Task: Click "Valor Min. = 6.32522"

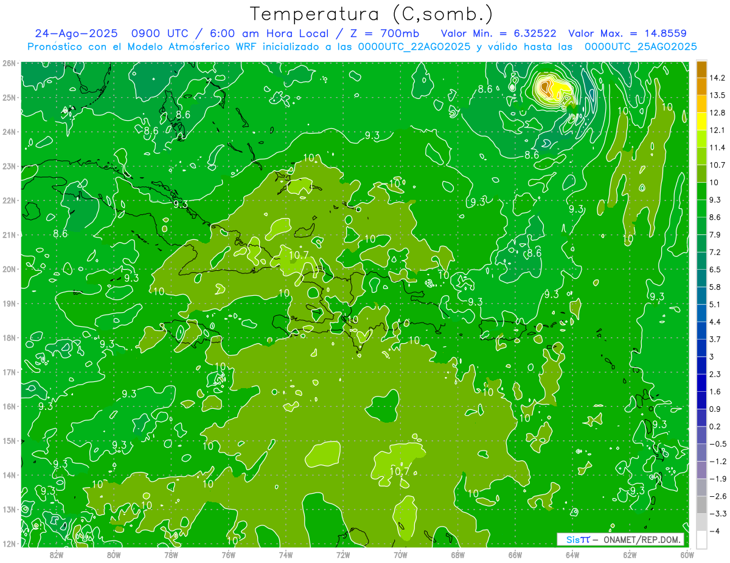Action: pyautogui.click(x=499, y=33)
